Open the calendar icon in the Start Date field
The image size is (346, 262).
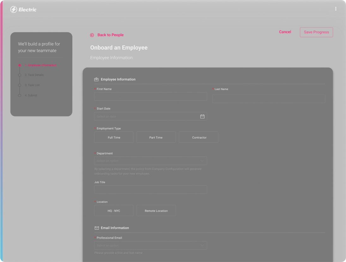click(x=202, y=116)
